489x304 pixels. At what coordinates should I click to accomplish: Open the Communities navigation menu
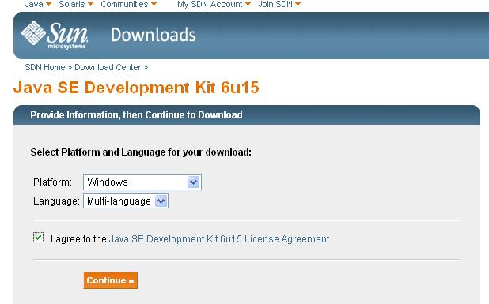128,4
